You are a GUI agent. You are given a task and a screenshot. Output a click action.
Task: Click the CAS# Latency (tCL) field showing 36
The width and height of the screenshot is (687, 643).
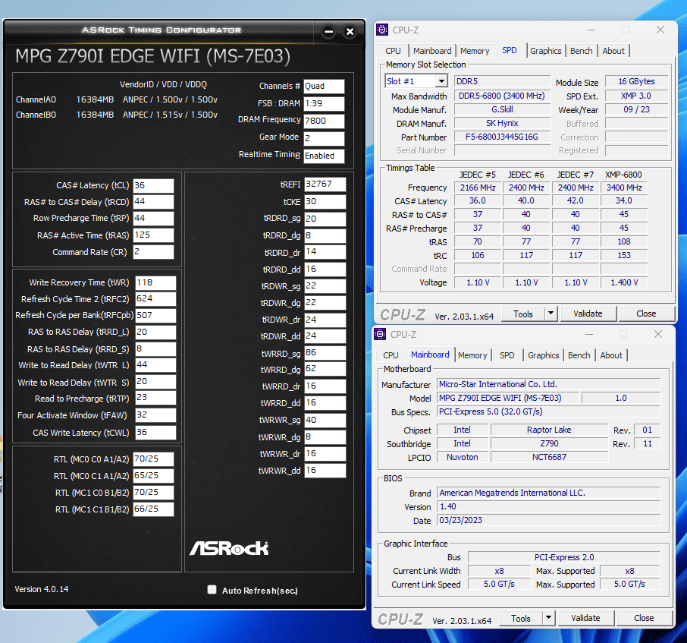(153, 185)
